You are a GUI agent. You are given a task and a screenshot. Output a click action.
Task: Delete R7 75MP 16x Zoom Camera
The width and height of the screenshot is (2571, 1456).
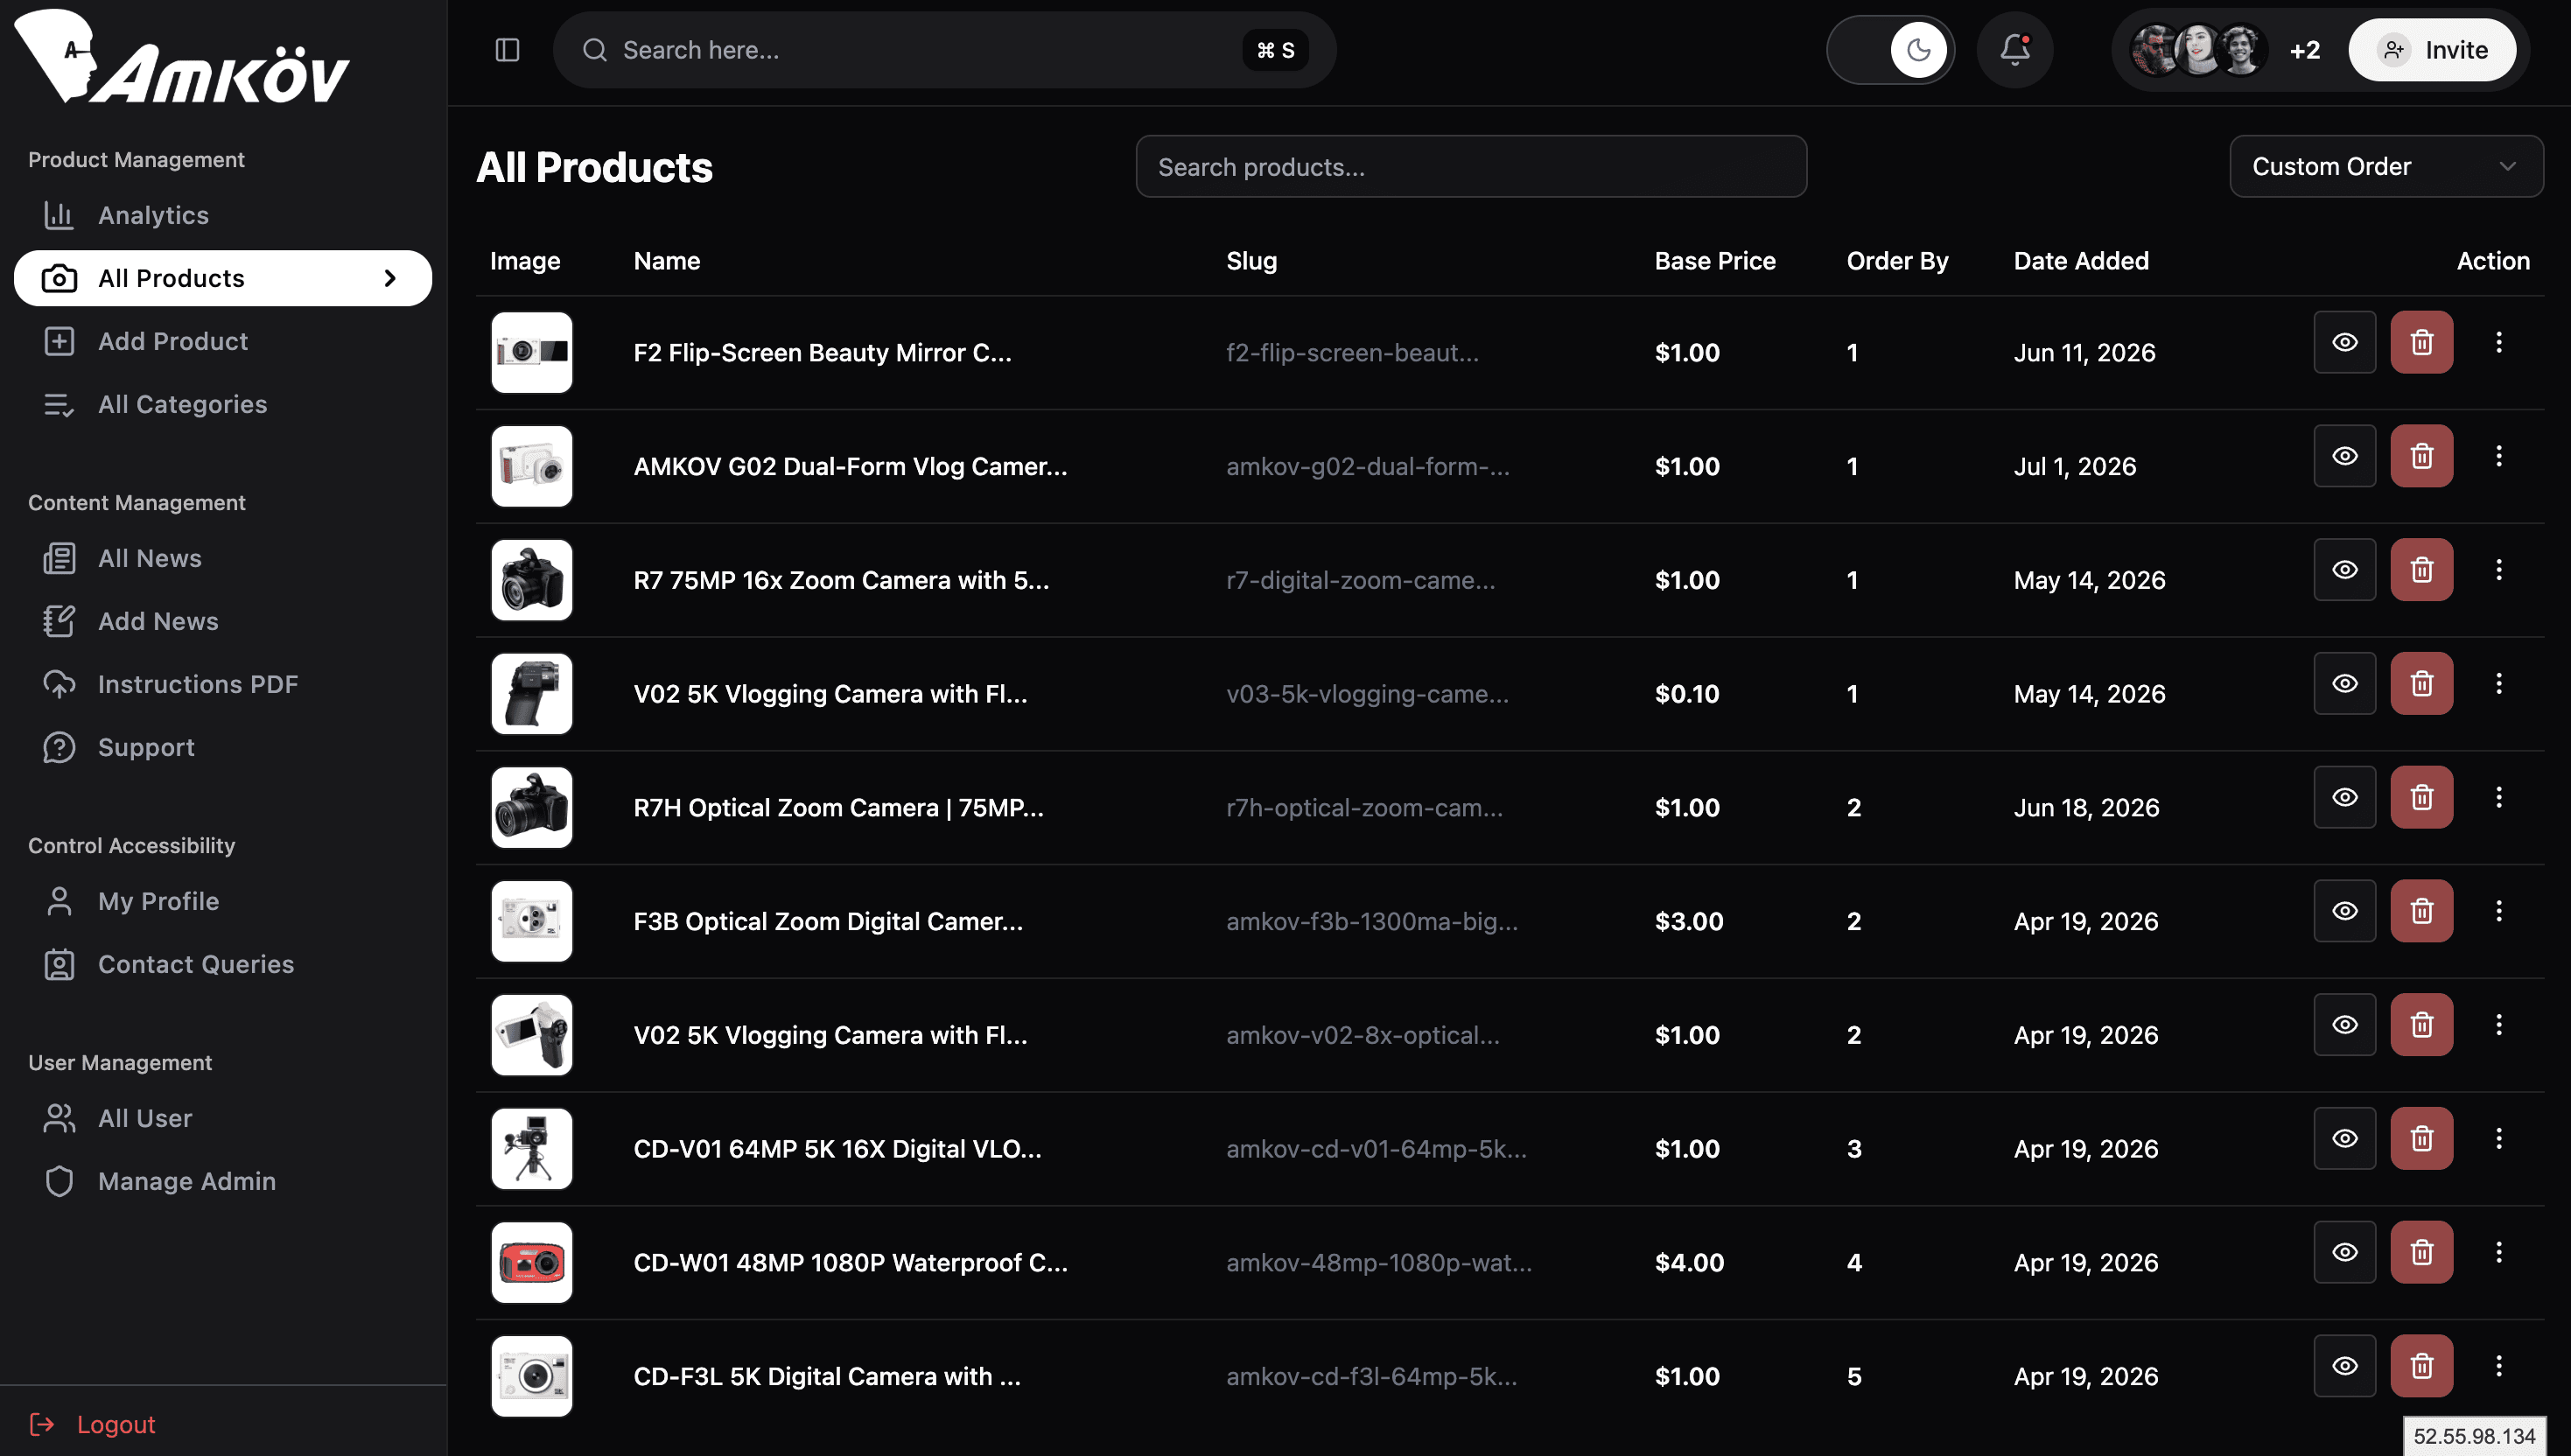point(2421,570)
